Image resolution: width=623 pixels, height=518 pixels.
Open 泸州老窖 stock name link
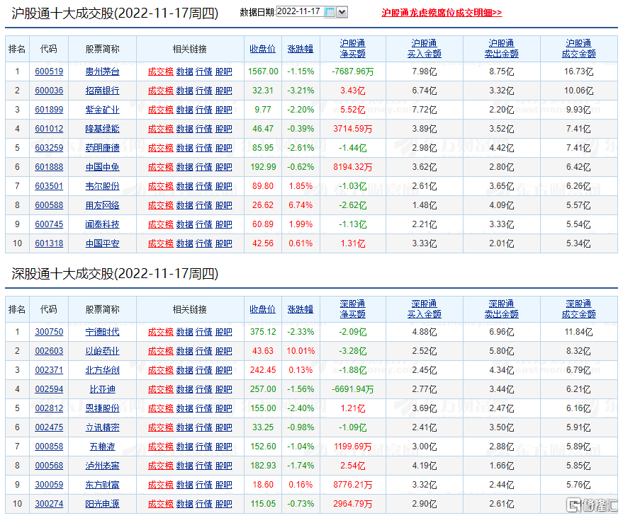tap(103, 465)
